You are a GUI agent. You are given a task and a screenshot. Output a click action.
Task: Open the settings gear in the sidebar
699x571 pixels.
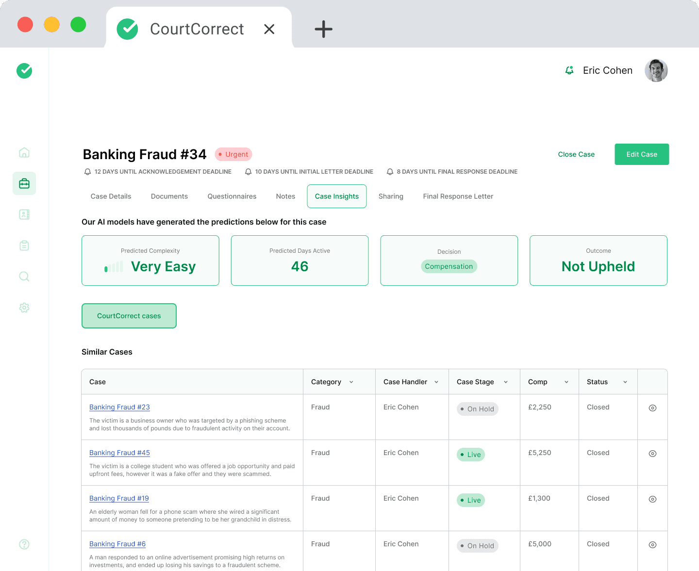[24, 308]
